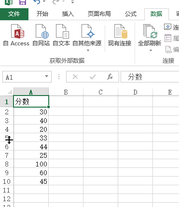Click the edit links icon
The width and height of the screenshot is (179, 207).
click(x=168, y=50)
